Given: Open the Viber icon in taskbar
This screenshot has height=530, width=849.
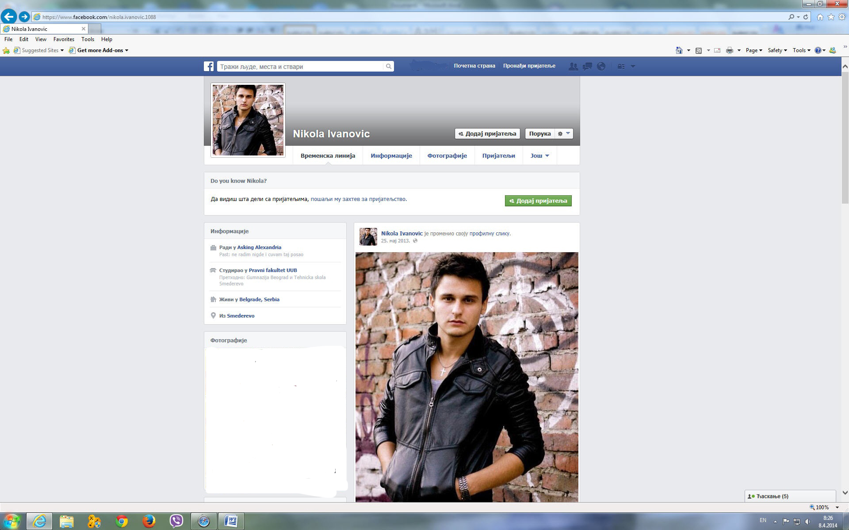Looking at the screenshot, I should point(176,521).
